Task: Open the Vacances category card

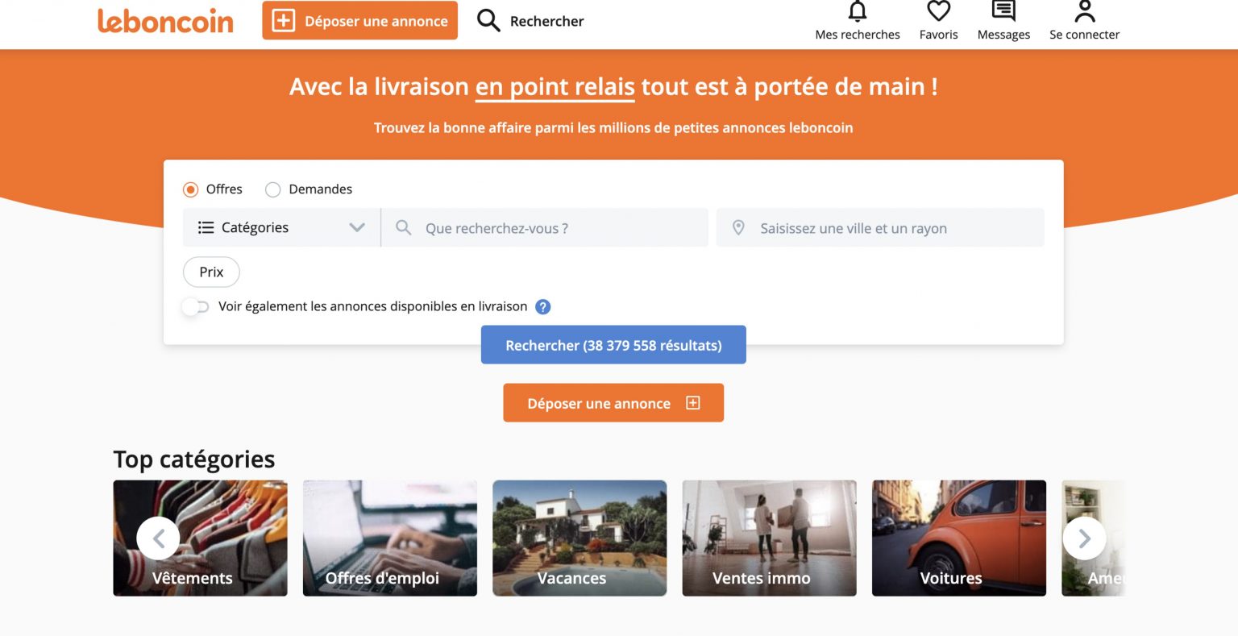Action: (x=580, y=538)
